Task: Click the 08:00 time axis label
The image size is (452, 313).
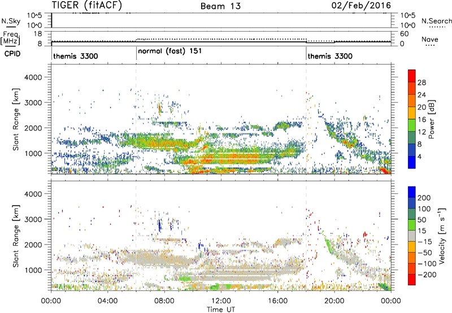Action: (x=164, y=301)
